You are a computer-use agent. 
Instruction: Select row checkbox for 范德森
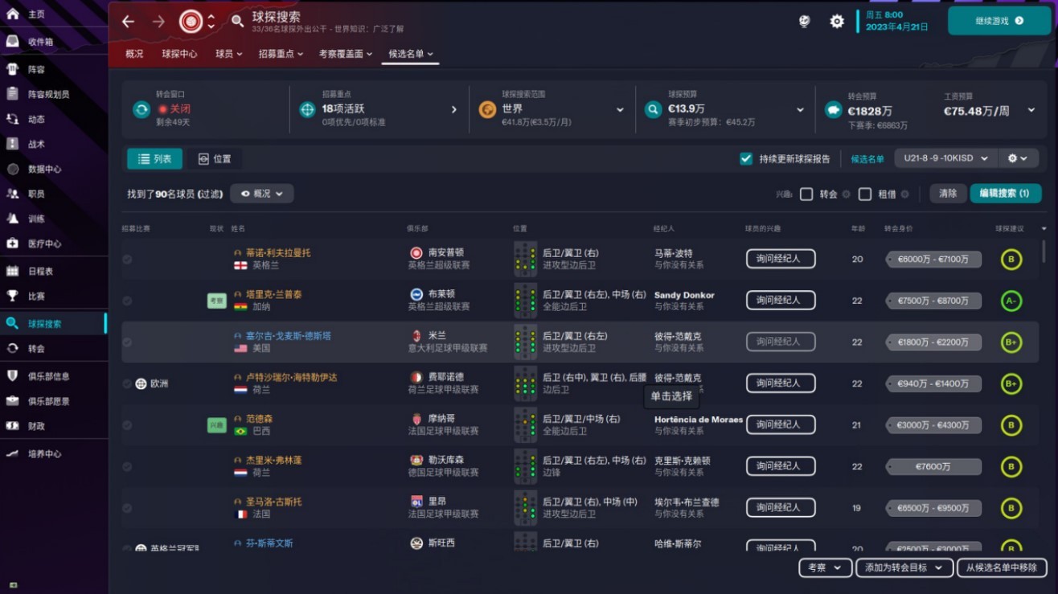[x=127, y=424]
